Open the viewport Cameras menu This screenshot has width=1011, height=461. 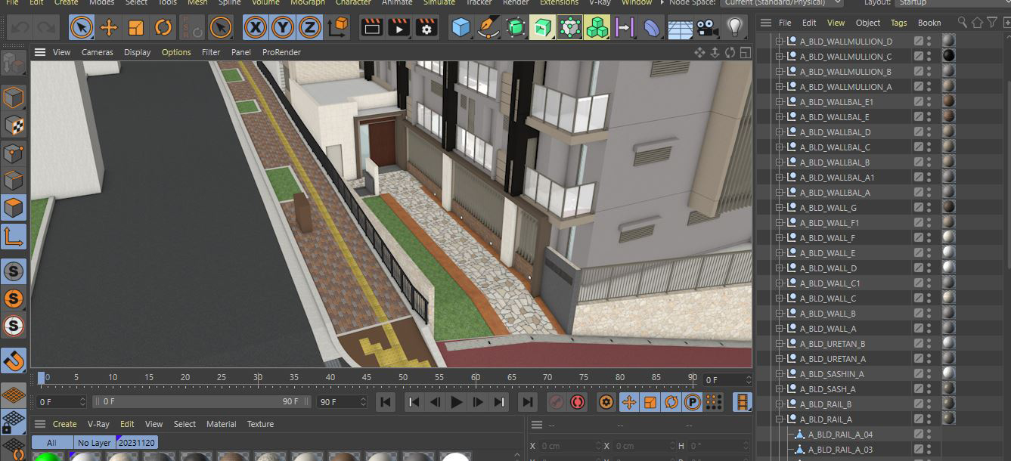[97, 52]
